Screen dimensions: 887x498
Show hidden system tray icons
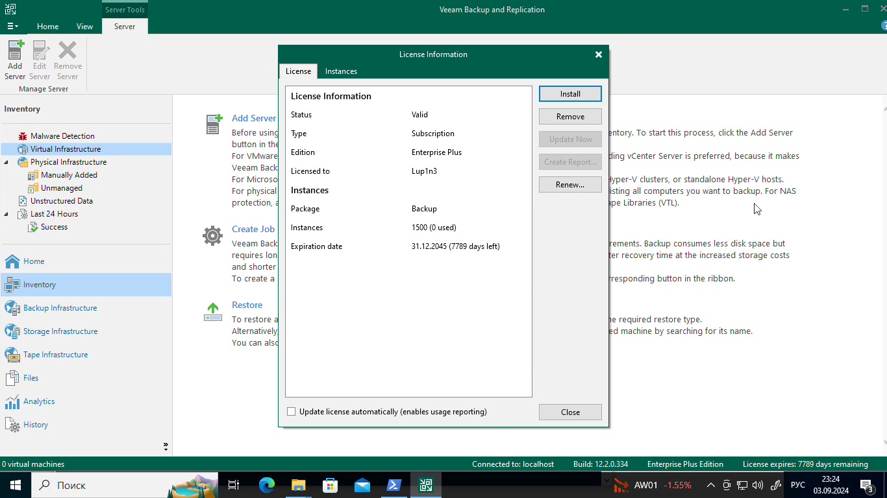coord(710,485)
